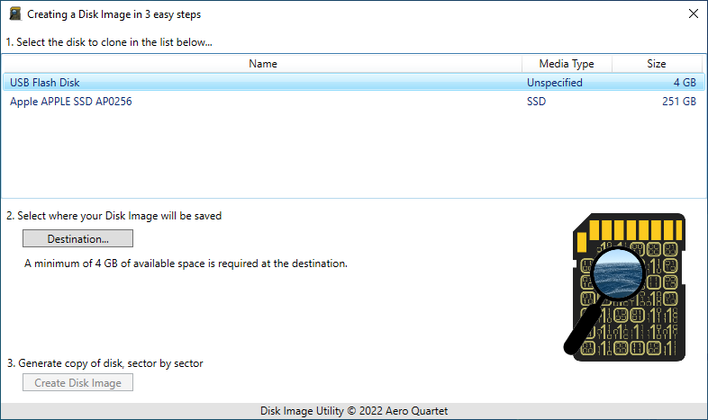The height and width of the screenshot is (420, 708).
Task: Click the Create Disk Image button
Action: 77,382
